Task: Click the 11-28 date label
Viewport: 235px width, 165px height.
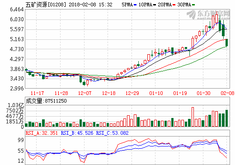Action: [61, 93]
